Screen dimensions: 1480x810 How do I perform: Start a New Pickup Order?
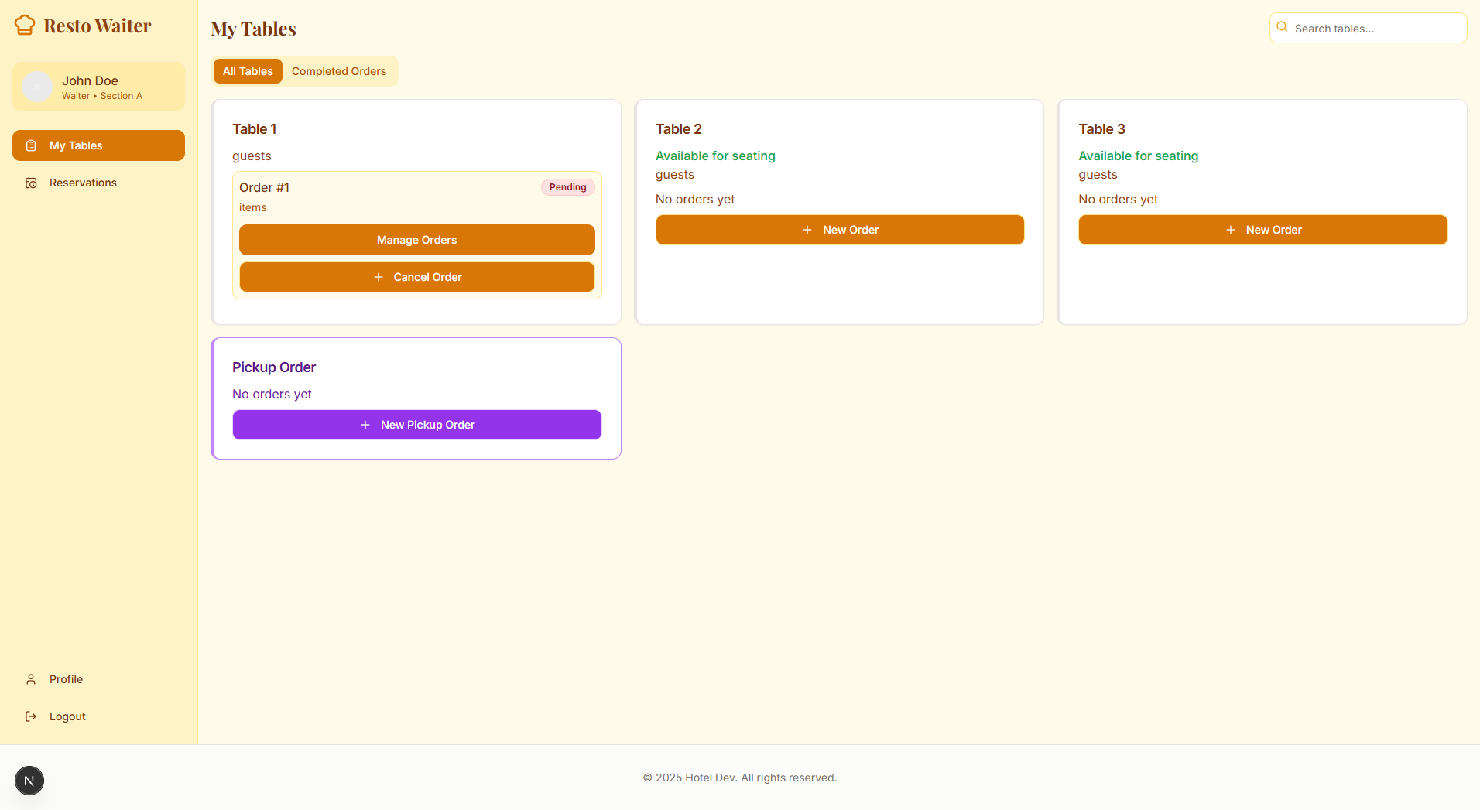416,424
